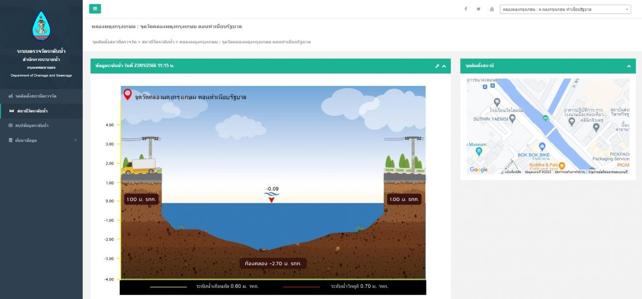Screen dimensions: 642x299
Task: Open the Twitter link icon
Action: coord(479,9)
